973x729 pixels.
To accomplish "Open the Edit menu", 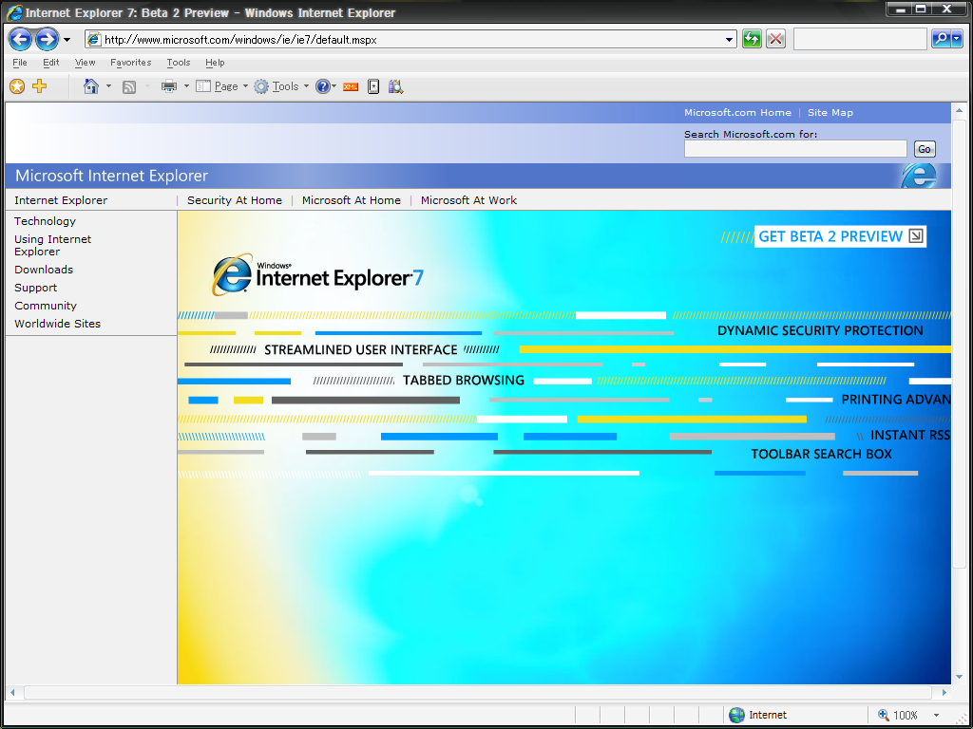I will [x=51, y=63].
